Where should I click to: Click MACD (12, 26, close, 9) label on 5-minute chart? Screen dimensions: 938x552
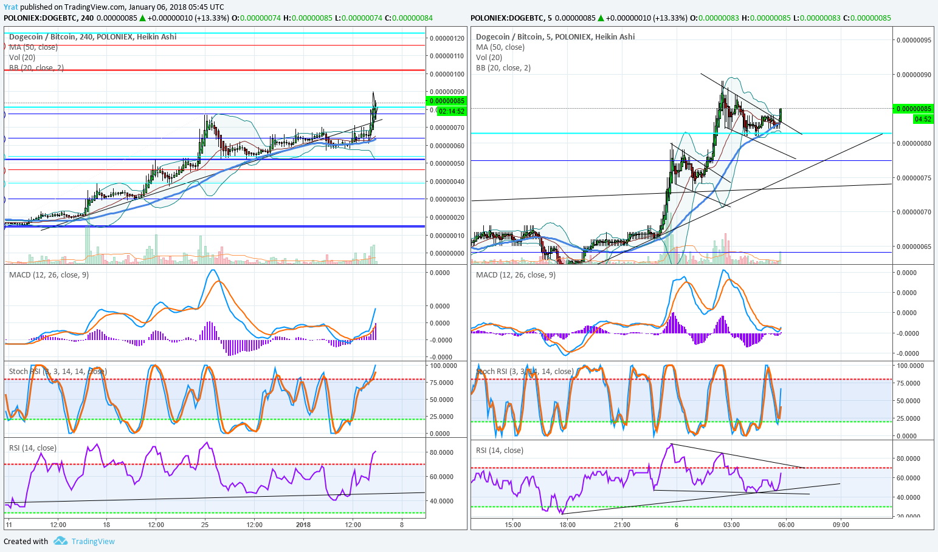(516, 274)
